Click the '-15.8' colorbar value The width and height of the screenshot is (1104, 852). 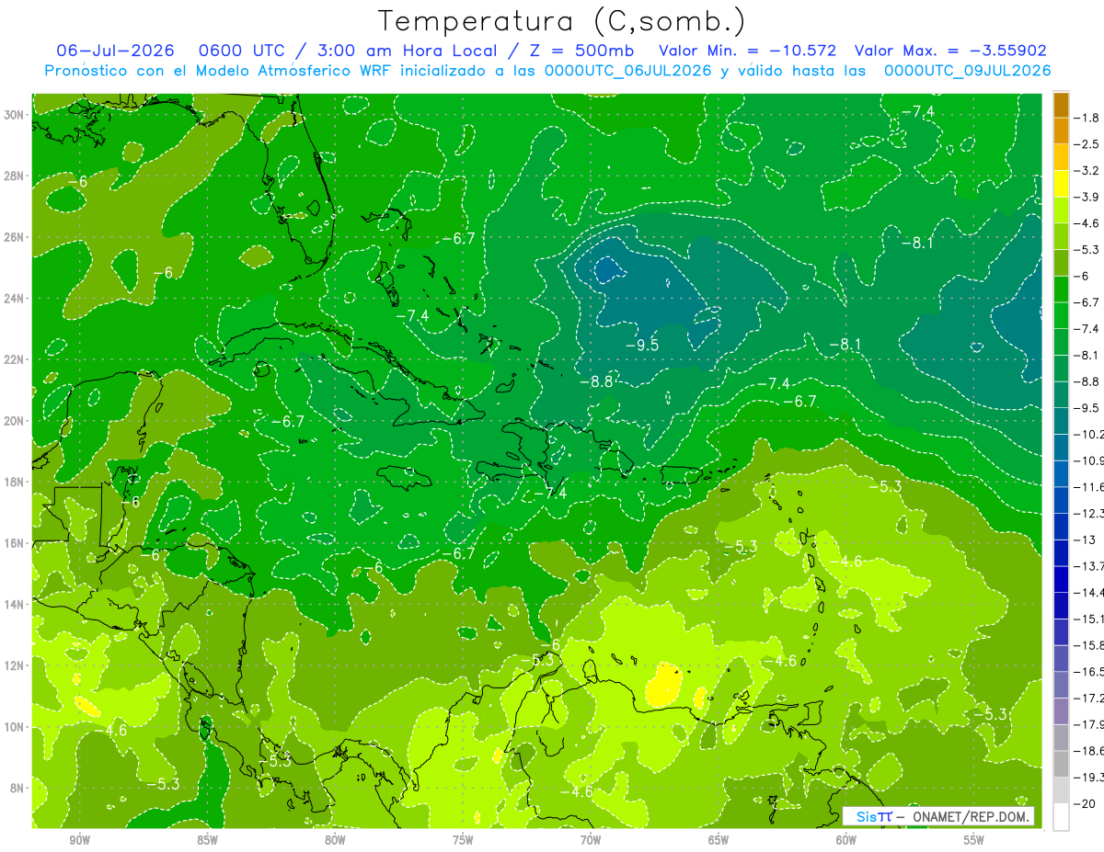tap(1090, 645)
